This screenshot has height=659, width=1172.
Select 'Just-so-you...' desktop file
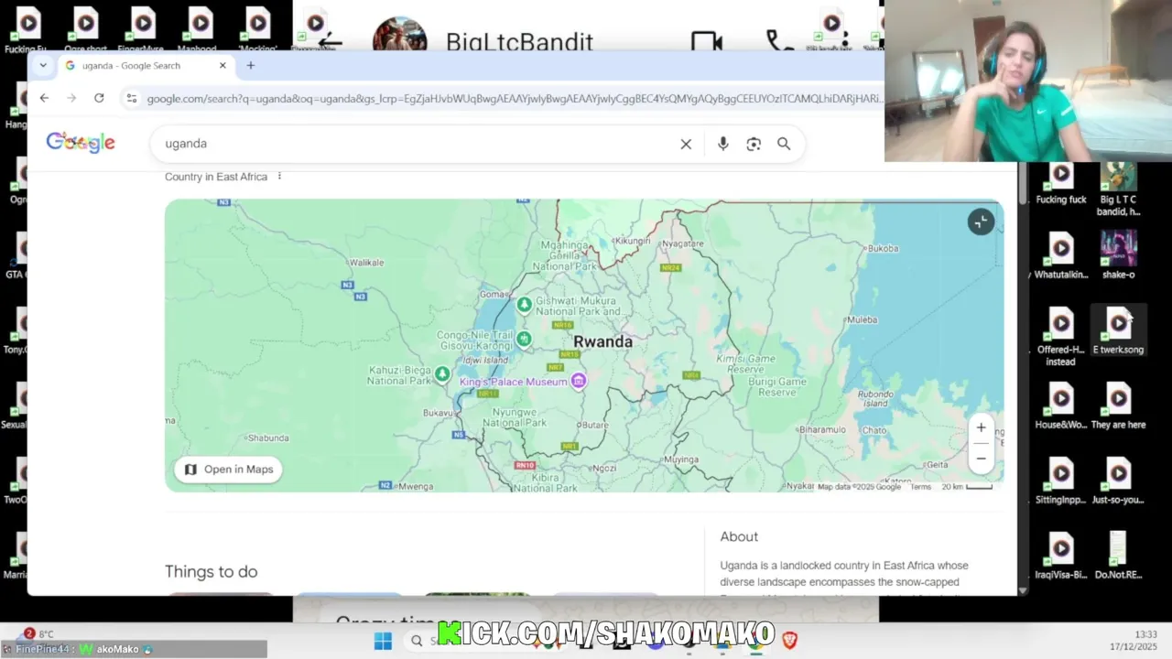tap(1118, 481)
